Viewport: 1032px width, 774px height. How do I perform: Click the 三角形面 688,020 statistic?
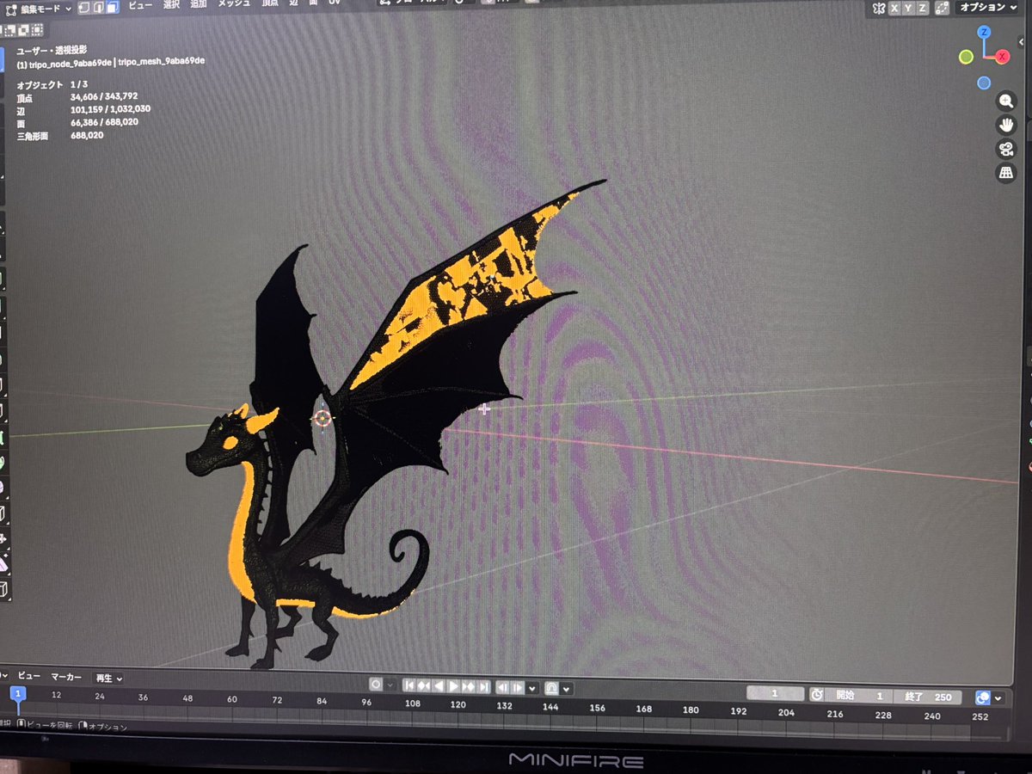coord(60,135)
